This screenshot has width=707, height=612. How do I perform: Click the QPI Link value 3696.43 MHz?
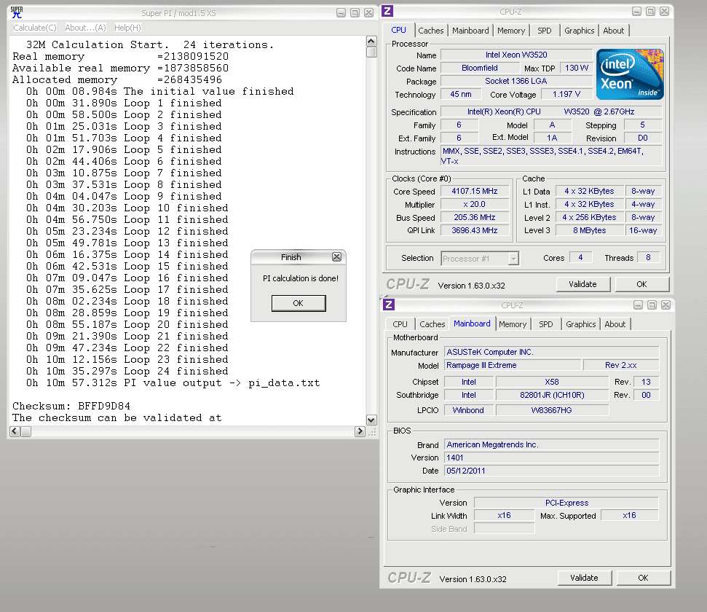474,231
